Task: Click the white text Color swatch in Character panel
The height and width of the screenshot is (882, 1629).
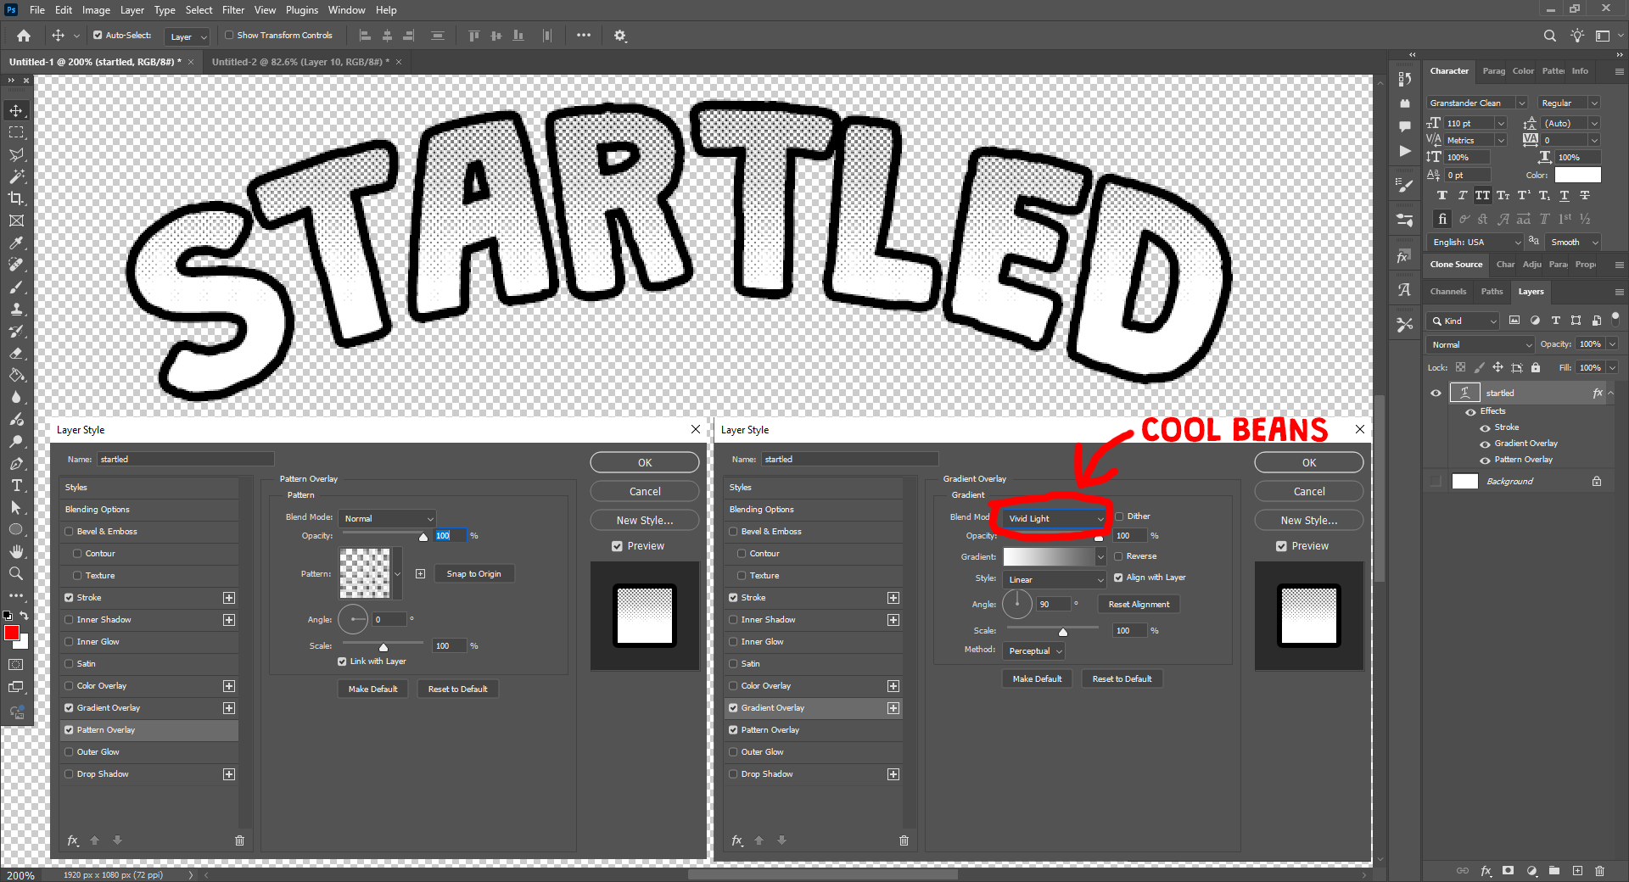Action: 1577,175
